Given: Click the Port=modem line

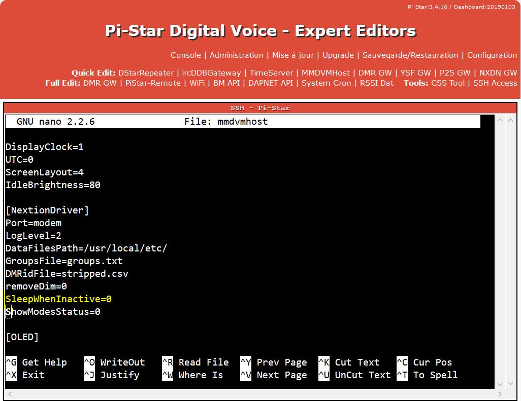Looking at the screenshot, I should tap(34, 223).
